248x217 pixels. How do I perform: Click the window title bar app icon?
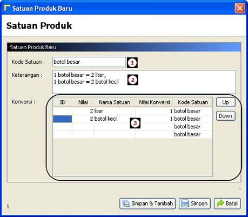[x=7, y=8]
